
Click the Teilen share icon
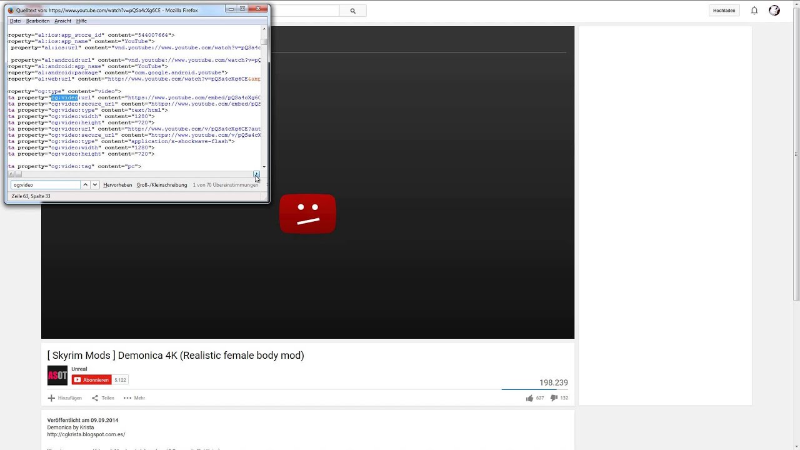tap(95, 398)
